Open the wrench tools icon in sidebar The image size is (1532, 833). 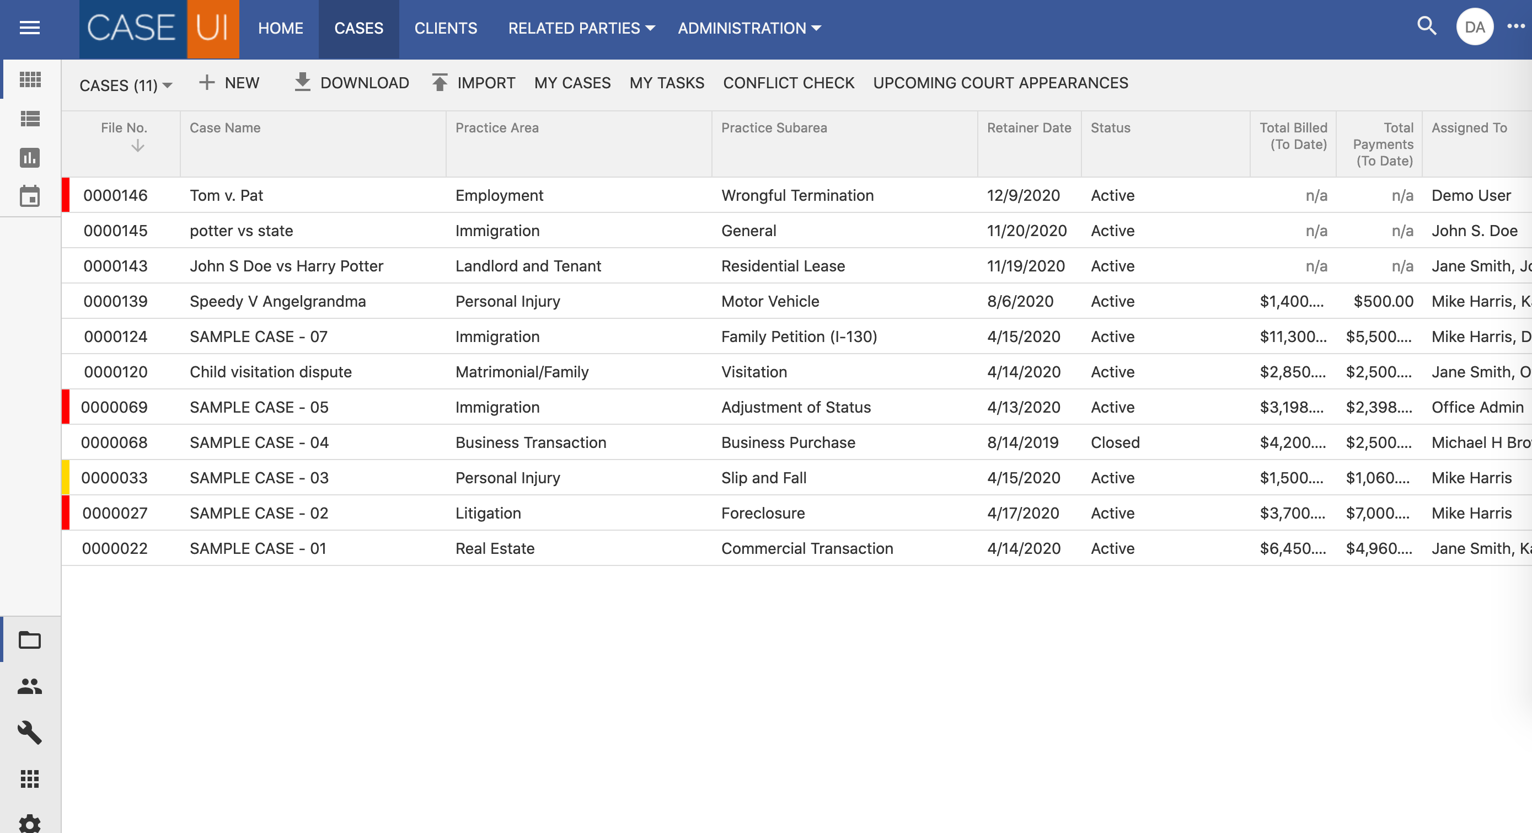(x=30, y=733)
